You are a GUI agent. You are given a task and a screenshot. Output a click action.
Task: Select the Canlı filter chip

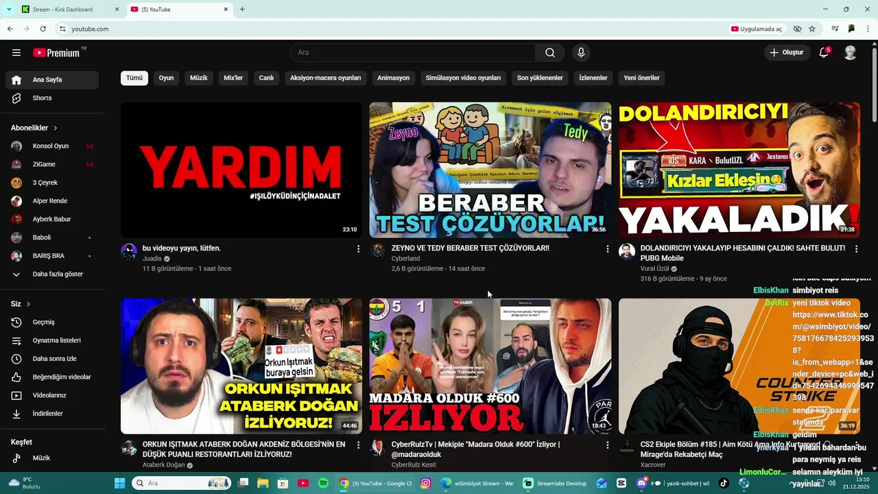266,78
